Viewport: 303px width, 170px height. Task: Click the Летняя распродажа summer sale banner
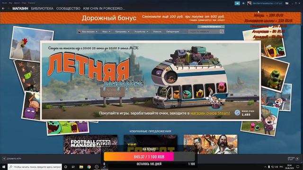[151, 81]
